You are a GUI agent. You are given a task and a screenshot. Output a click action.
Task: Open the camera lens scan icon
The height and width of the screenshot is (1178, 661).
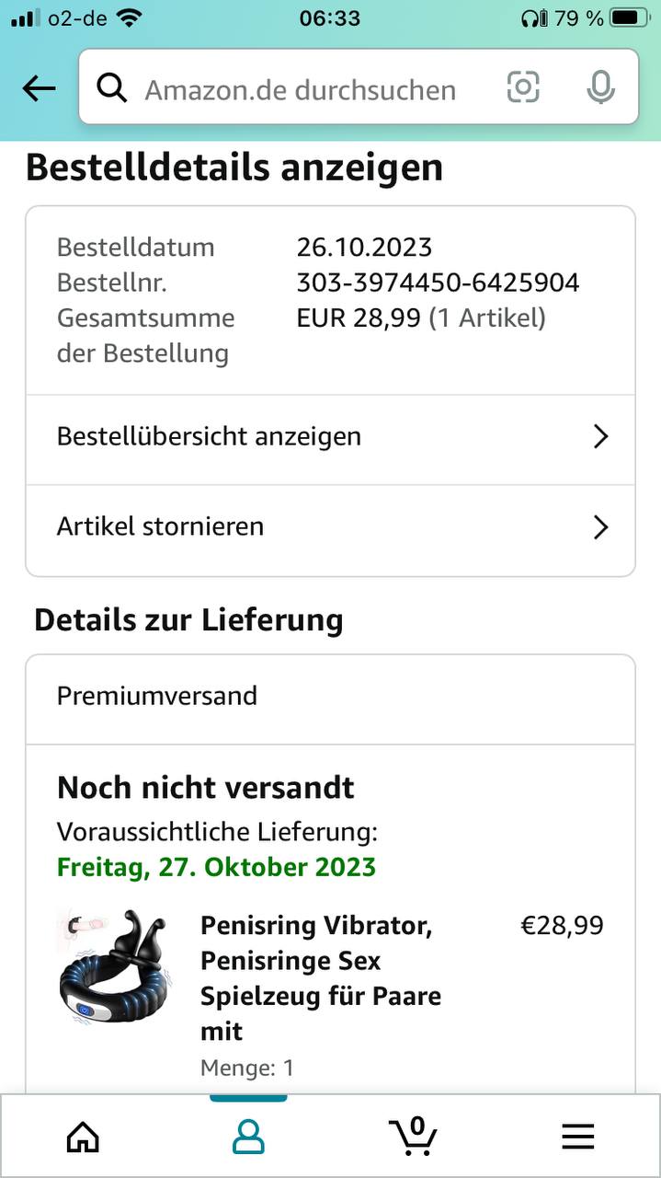[x=523, y=87]
